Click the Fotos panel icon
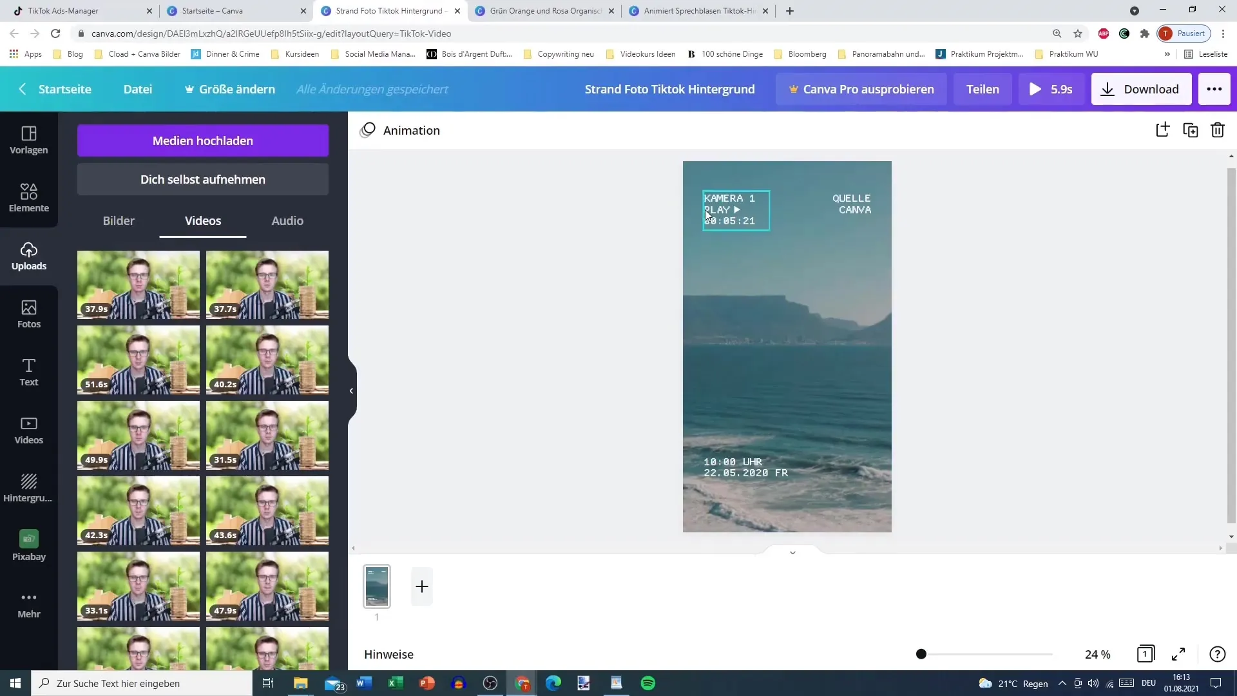Viewport: 1237px width, 696px height. [x=28, y=313]
